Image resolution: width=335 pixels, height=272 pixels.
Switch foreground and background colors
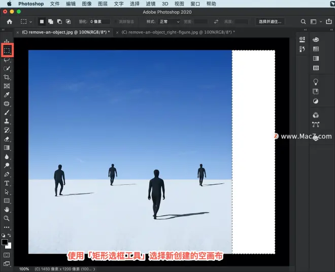click(x=9, y=236)
